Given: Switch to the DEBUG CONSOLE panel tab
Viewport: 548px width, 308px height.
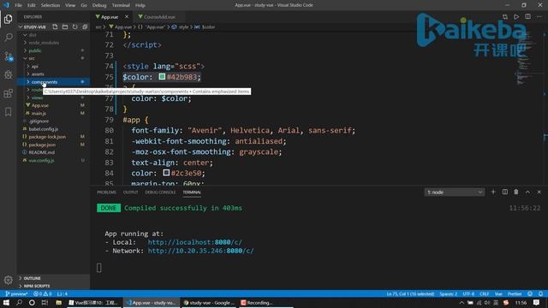Looking at the screenshot, I should (160, 192).
